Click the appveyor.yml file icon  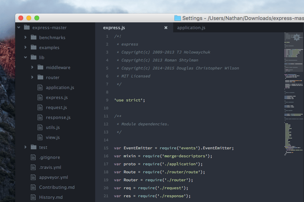click(33, 177)
